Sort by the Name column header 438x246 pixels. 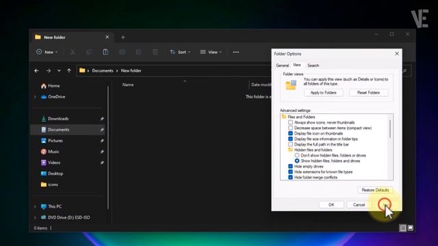(x=128, y=85)
